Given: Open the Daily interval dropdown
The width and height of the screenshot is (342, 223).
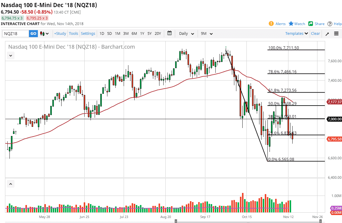Looking at the screenshot, I should pos(186,33).
